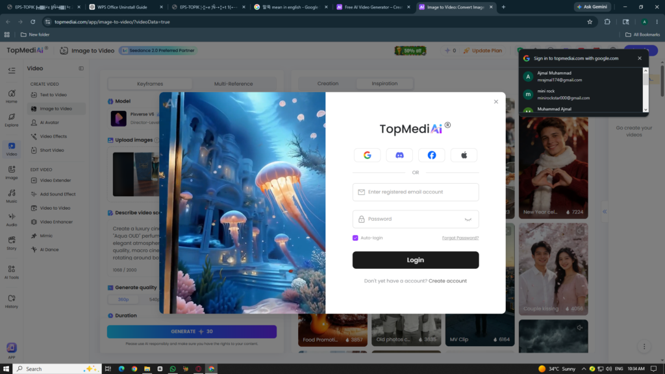This screenshot has height=374, width=665.
Task: Choose the Ajmal Muhammad Google account
Action: pos(581,77)
